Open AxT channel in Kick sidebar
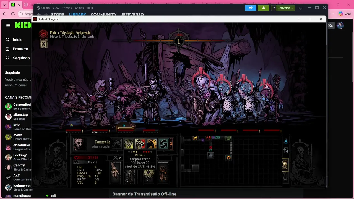 click(x=18, y=177)
